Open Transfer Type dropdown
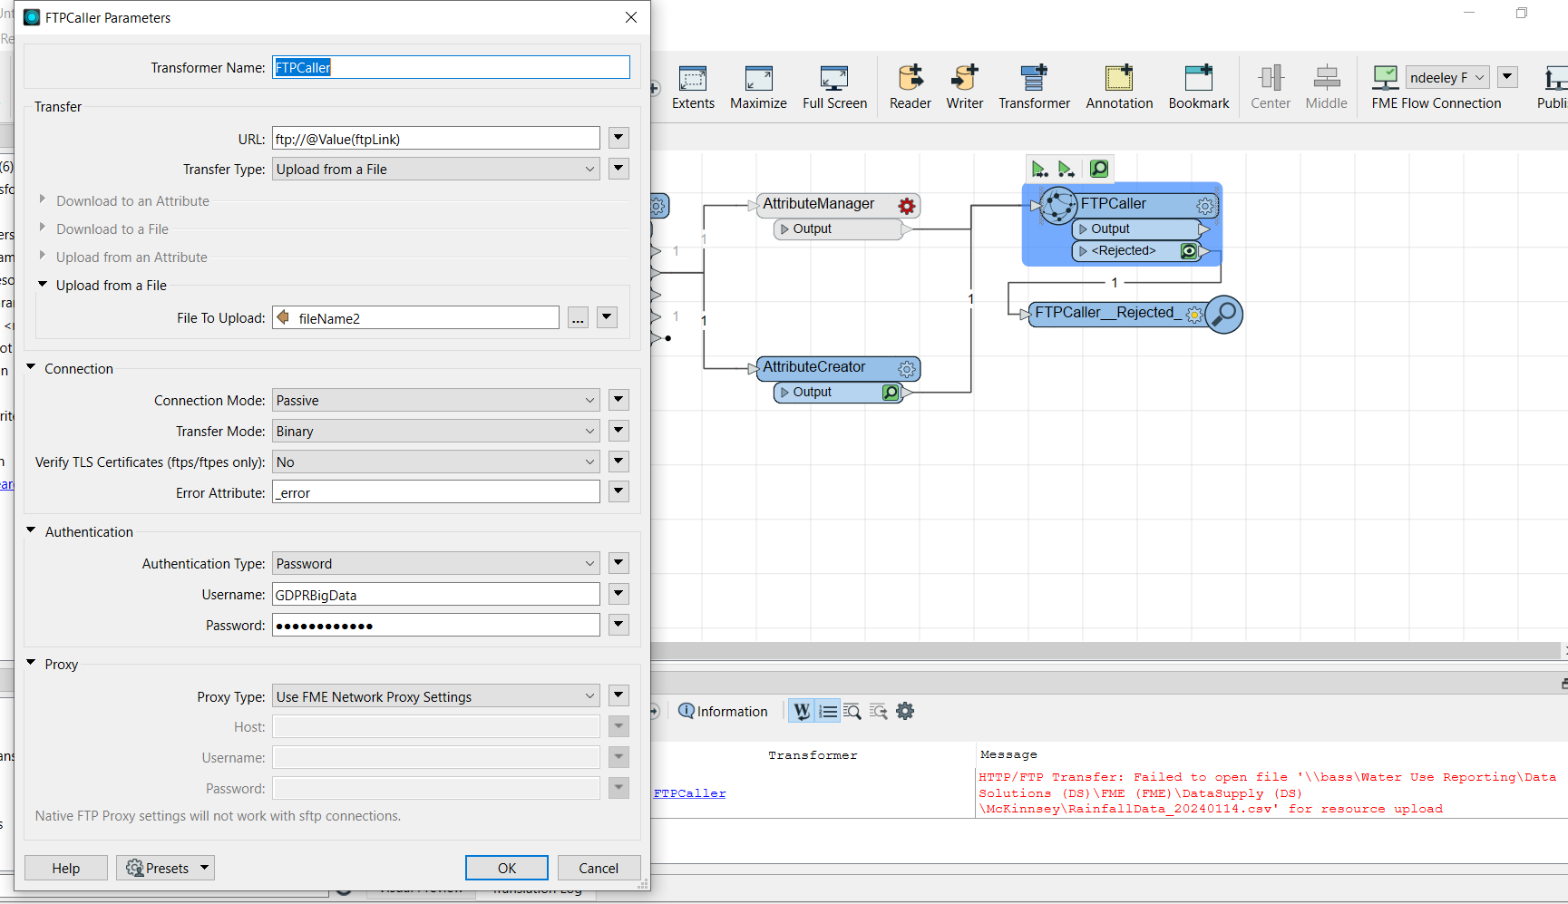Viewport: 1568px width, 904px height. pos(436,170)
